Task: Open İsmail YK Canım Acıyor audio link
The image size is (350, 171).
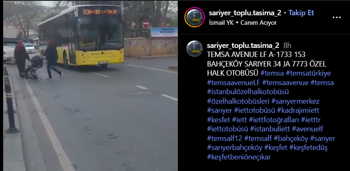Action: point(243,23)
